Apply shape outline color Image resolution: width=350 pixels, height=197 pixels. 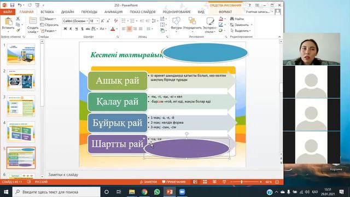[x=221, y=25]
